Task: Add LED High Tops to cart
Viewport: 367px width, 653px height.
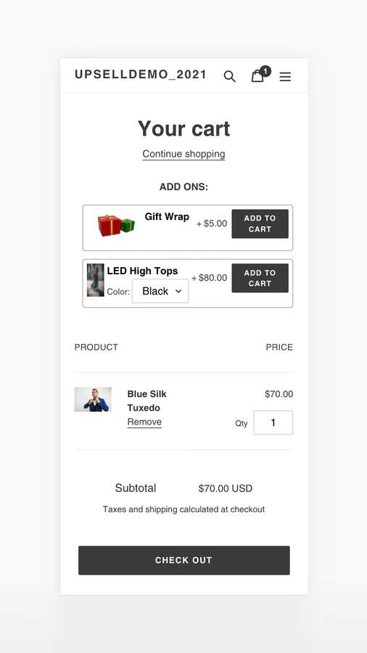Action: click(x=260, y=278)
